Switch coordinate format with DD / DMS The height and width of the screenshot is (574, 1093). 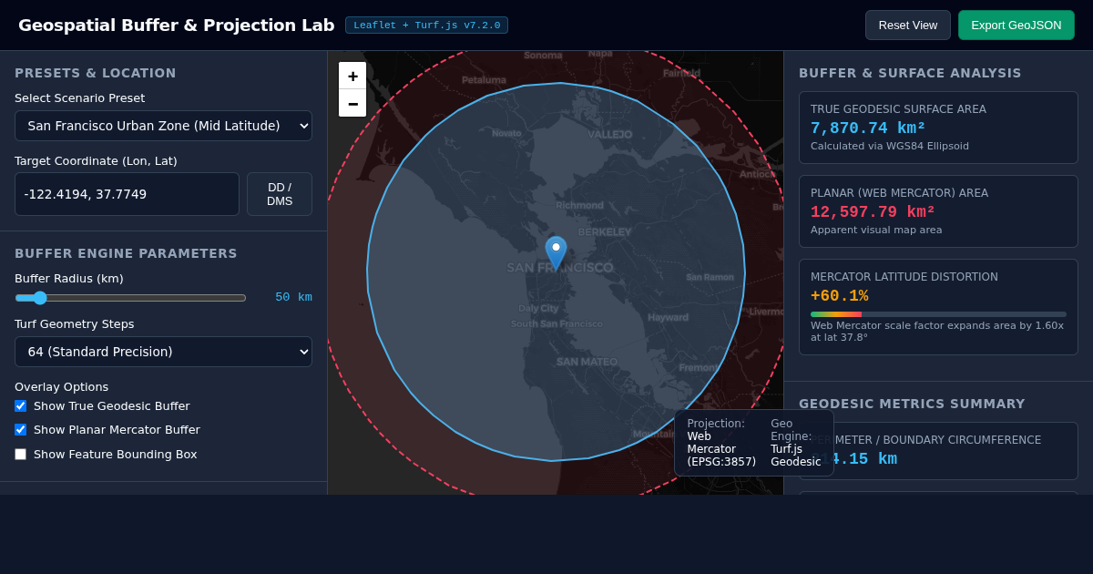coord(280,194)
